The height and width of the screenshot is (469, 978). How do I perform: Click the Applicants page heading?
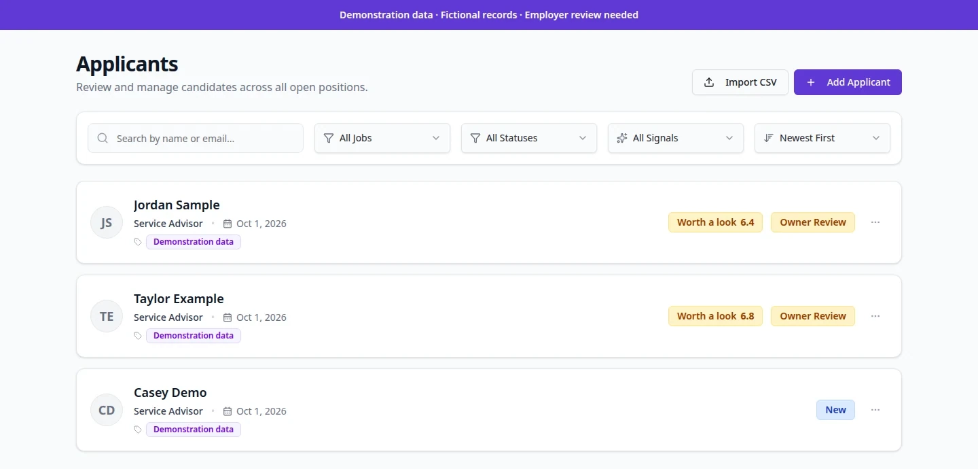point(127,64)
